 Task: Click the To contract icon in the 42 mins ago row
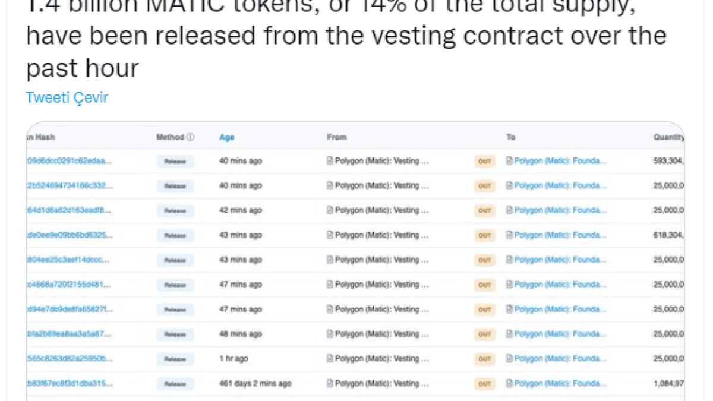pos(509,210)
